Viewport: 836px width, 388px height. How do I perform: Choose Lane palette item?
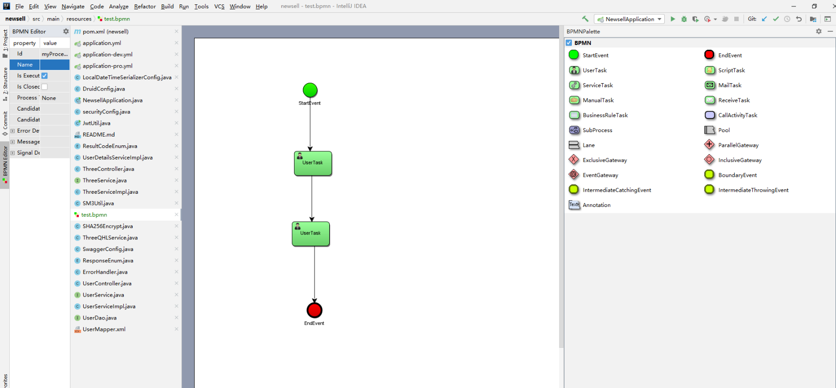point(582,145)
